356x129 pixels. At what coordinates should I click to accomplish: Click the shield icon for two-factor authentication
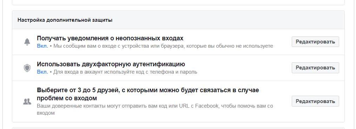coord(27,68)
